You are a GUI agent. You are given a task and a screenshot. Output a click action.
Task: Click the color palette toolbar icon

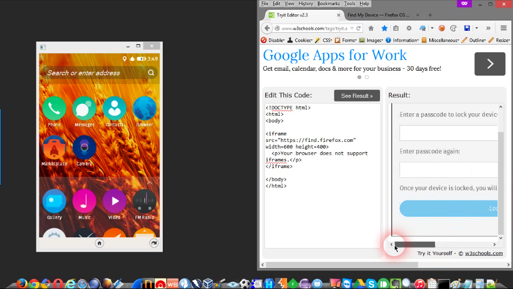coord(453,28)
